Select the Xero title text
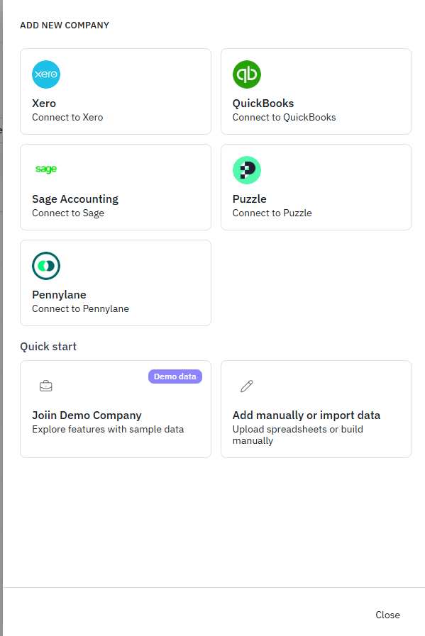This screenshot has height=636, width=425. coord(44,104)
